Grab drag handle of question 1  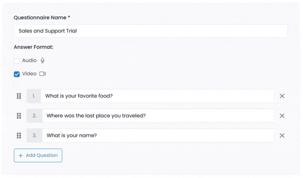point(19,96)
